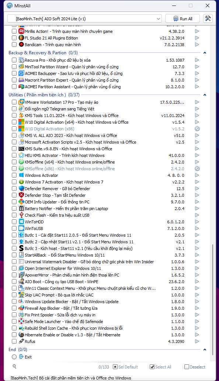Click the Open Internet Explorer icon
Image resolution: width=219 pixels, height=381 pixels.
click(21, 268)
